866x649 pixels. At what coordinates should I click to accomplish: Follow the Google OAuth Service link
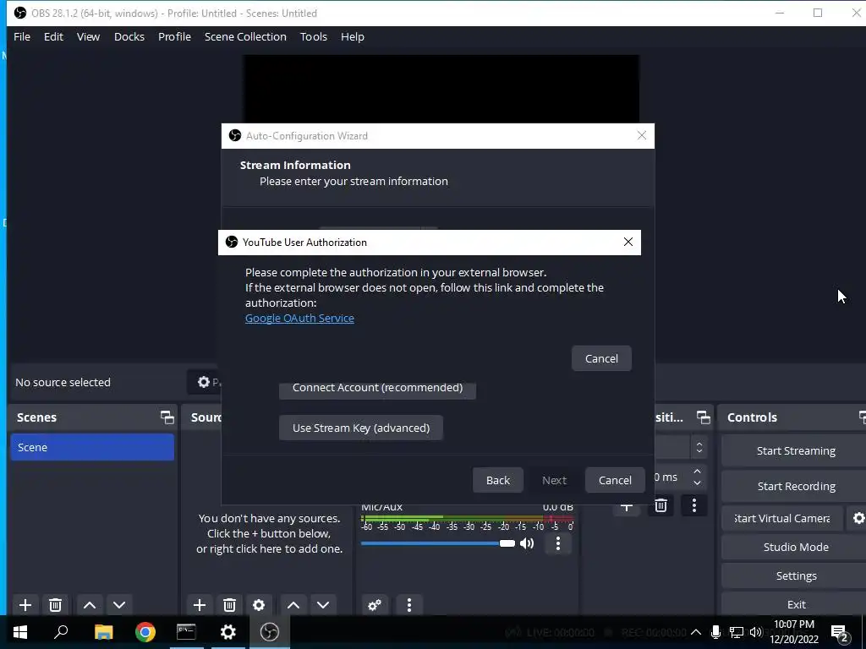pos(299,318)
